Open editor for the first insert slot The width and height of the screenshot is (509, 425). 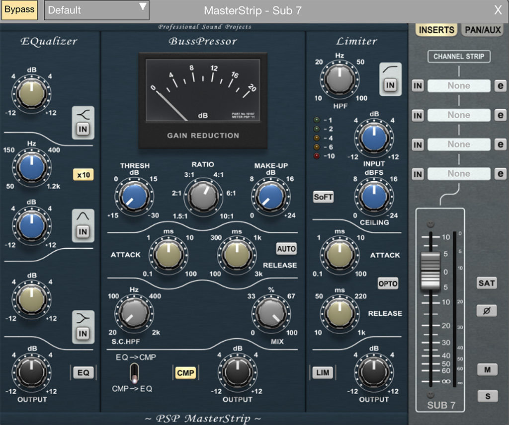500,86
